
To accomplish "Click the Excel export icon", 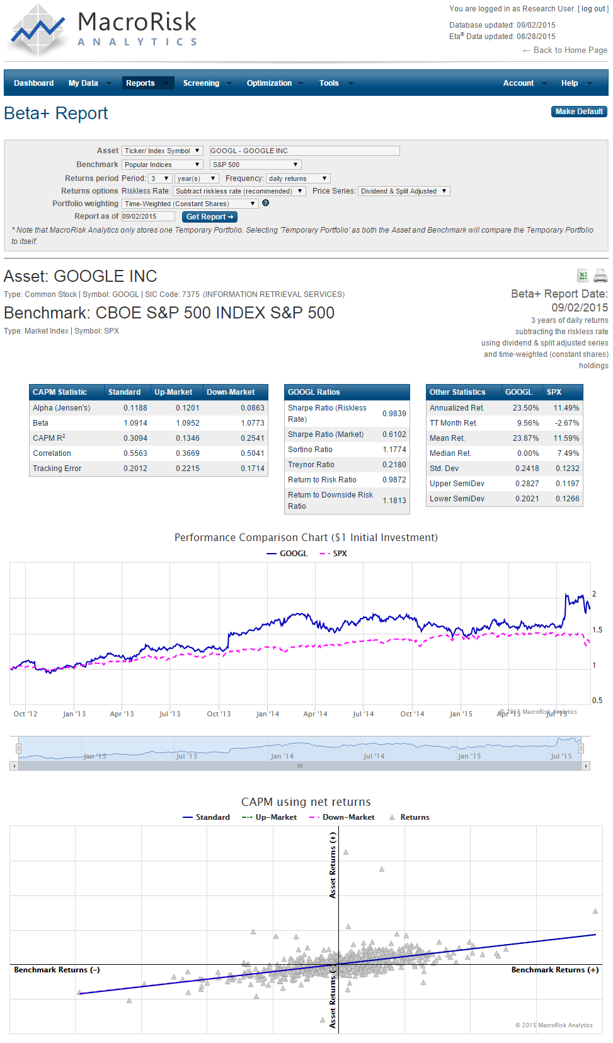I will (x=583, y=276).
